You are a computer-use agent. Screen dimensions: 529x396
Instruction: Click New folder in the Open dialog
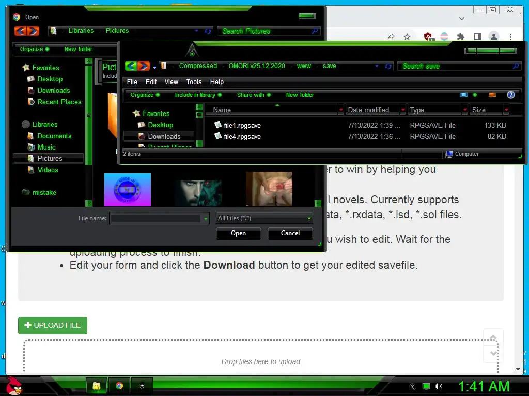pos(79,49)
